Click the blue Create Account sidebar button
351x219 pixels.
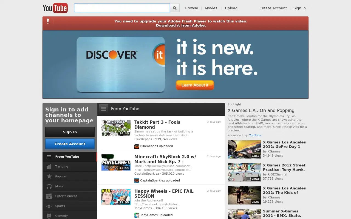tap(70, 144)
